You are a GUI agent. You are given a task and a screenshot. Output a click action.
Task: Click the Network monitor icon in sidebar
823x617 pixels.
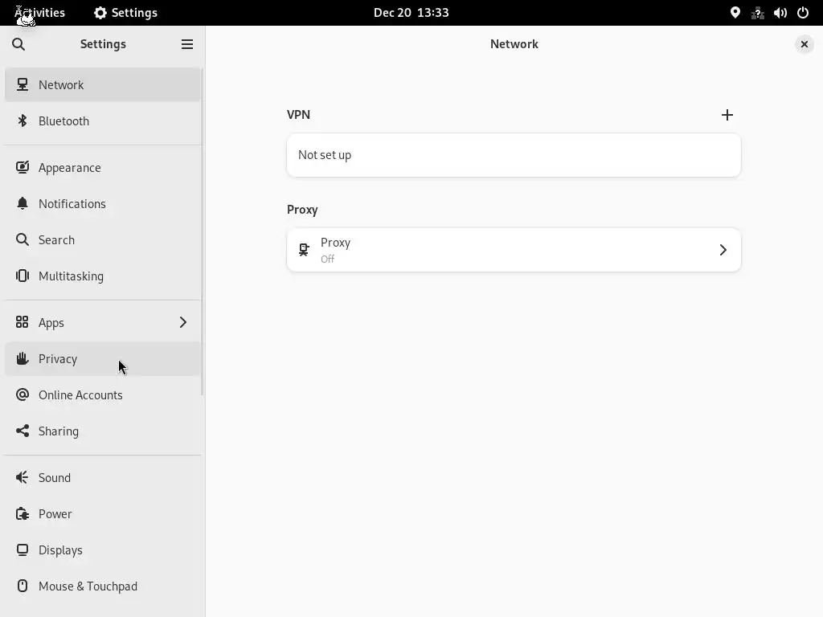(22, 84)
